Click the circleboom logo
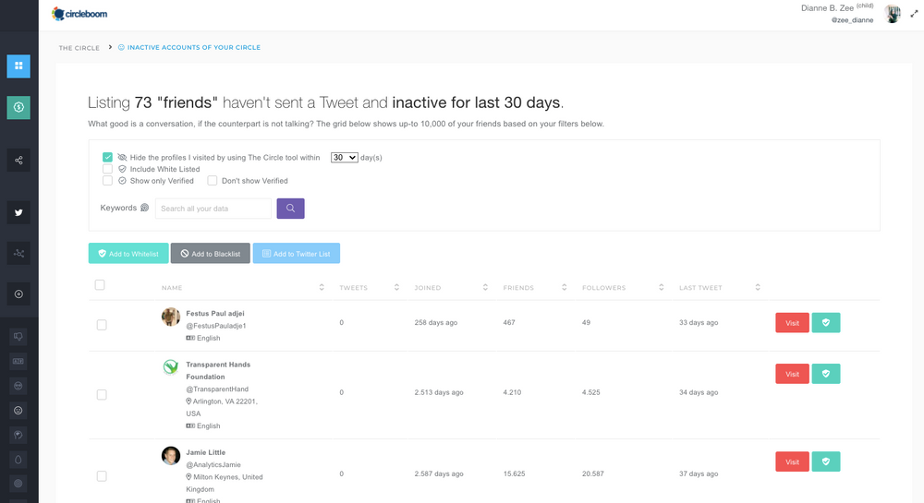This screenshot has height=503, width=924. click(x=79, y=14)
